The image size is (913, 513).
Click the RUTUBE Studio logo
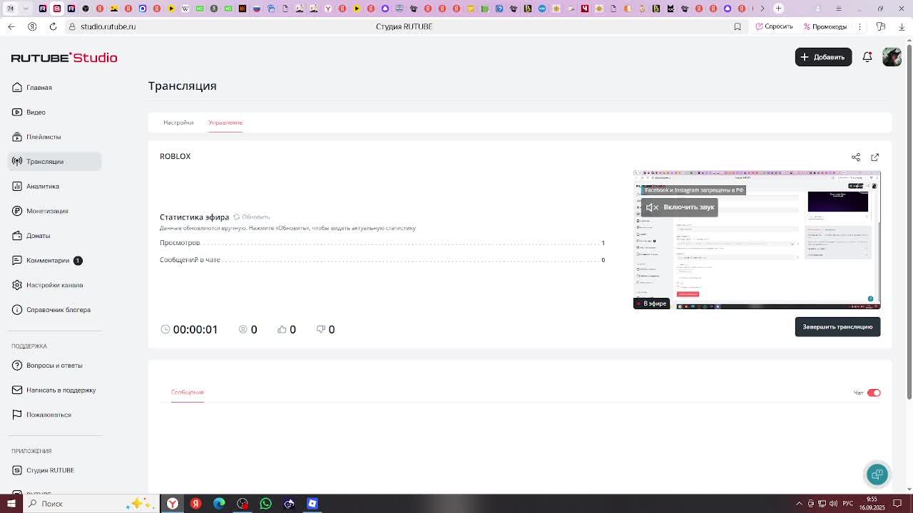pyautogui.click(x=64, y=58)
